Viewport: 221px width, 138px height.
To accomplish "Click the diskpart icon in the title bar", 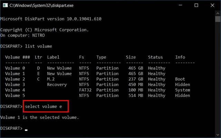I will tap(4, 5).
